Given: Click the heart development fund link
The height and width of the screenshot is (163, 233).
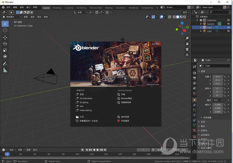Looking at the screenshot, I should pos(123,121).
